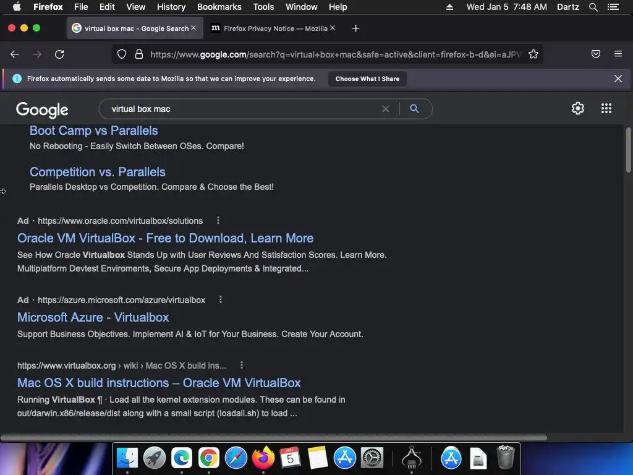The height and width of the screenshot is (475, 633).
Task: Open Notes from the dock
Action: pyautogui.click(x=317, y=458)
